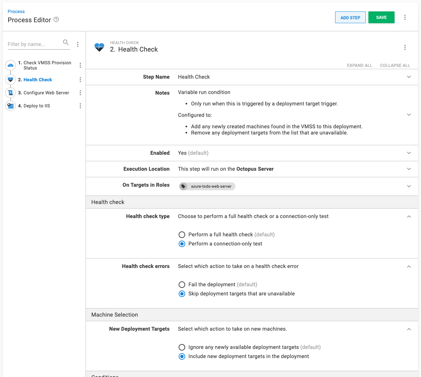Choose Ignore any newly available deployment targets
Screen dimensions: 421x377
[182, 347]
